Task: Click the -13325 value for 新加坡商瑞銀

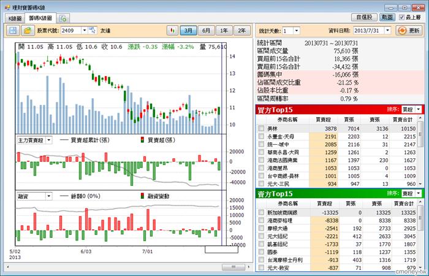Action: 330,212
